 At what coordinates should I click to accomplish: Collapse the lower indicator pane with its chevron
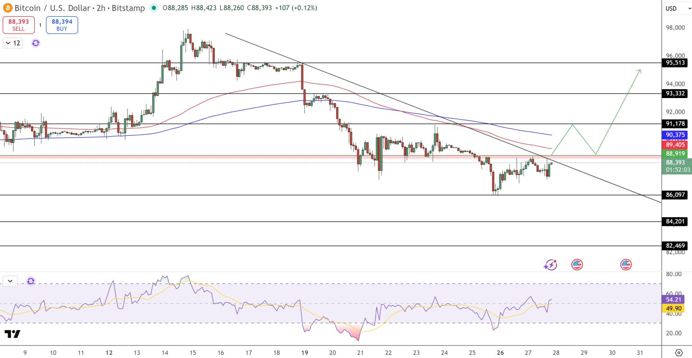point(10,281)
